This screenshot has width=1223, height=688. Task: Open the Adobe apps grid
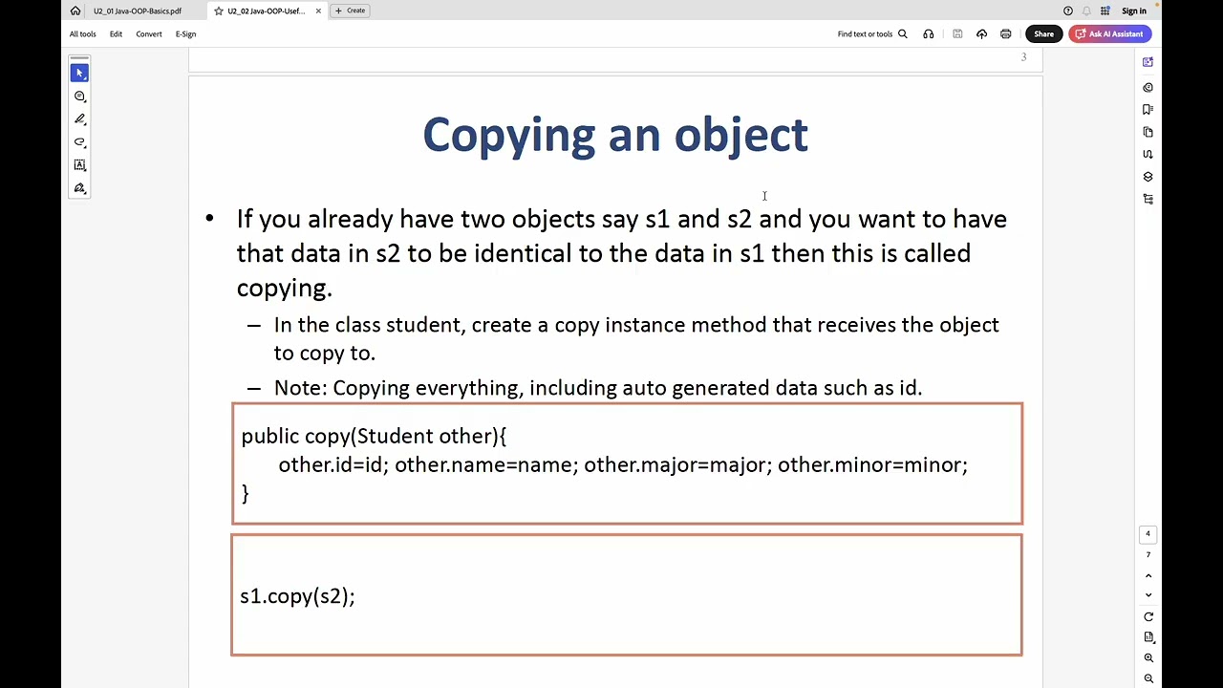[1105, 11]
